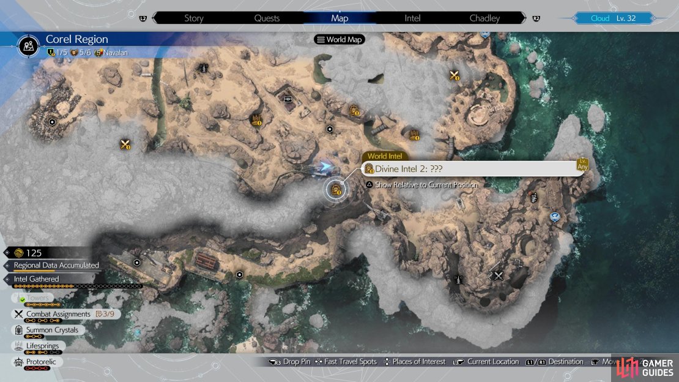Click the blue fast travel marker on the east coast
The image size is (679, 382).
point(555,216)
